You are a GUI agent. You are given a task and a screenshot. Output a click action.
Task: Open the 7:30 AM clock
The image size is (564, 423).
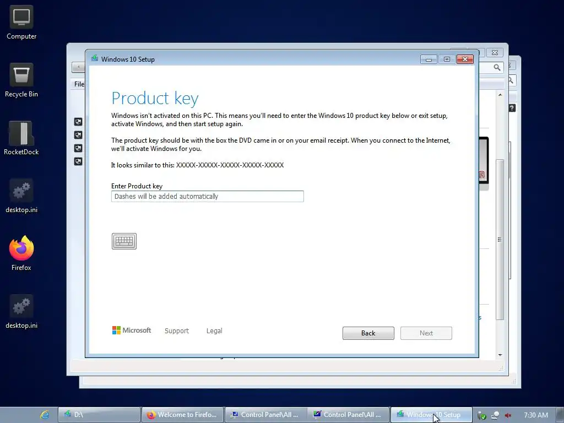click(x=536, y=415)
